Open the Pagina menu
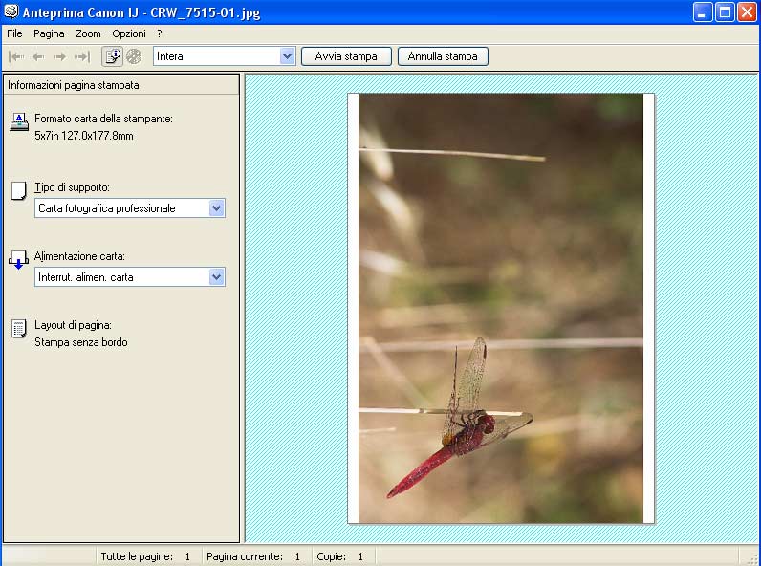761x566 pixels. tap(49, 33)
